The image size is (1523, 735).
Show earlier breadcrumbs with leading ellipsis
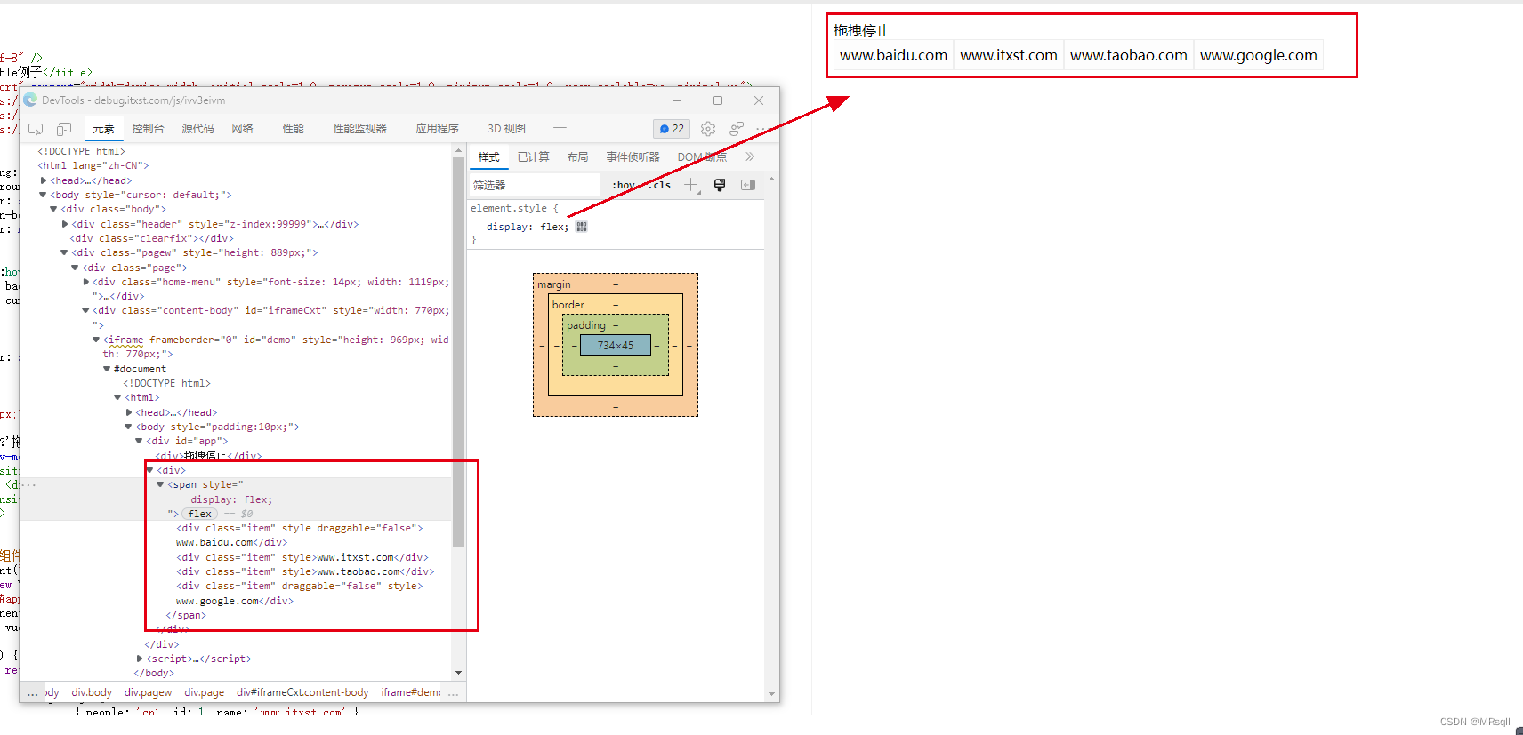tap(32, 692)
